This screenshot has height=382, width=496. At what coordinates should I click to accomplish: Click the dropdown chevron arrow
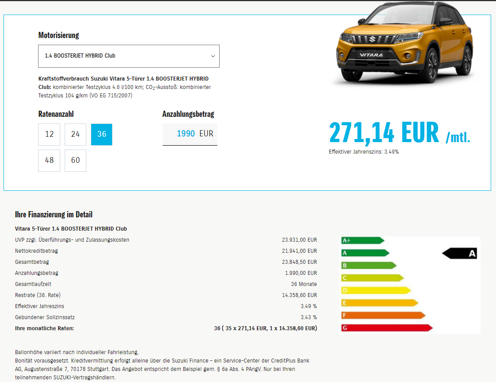pyautogui.click(x=213, y=56)
